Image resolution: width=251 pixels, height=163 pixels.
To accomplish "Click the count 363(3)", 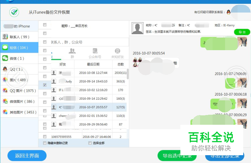I will [x=121, y=81].
